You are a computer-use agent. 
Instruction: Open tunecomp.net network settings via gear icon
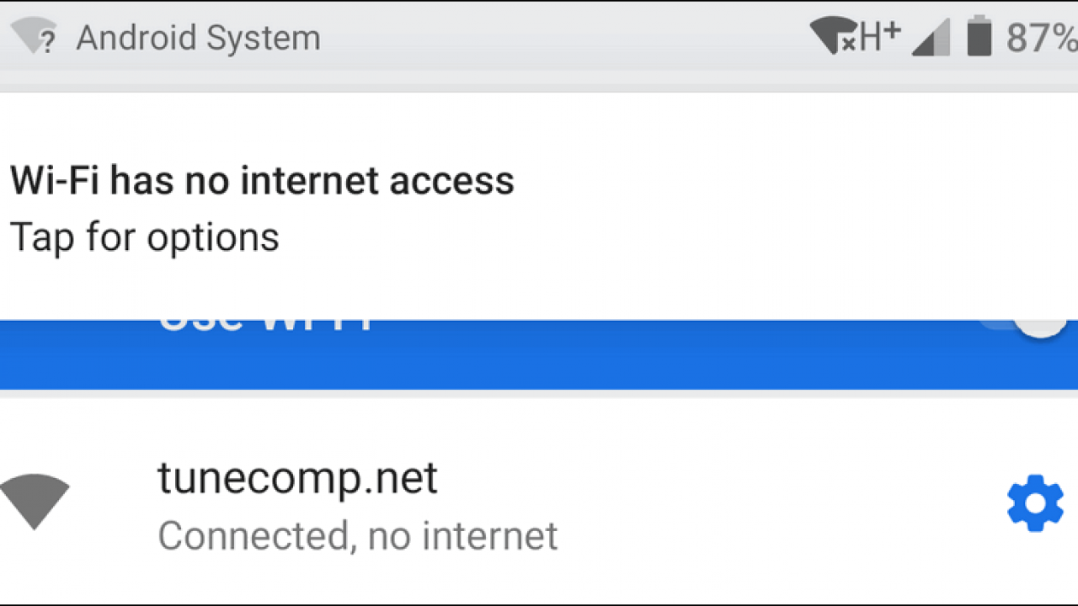click(1034, 502)
